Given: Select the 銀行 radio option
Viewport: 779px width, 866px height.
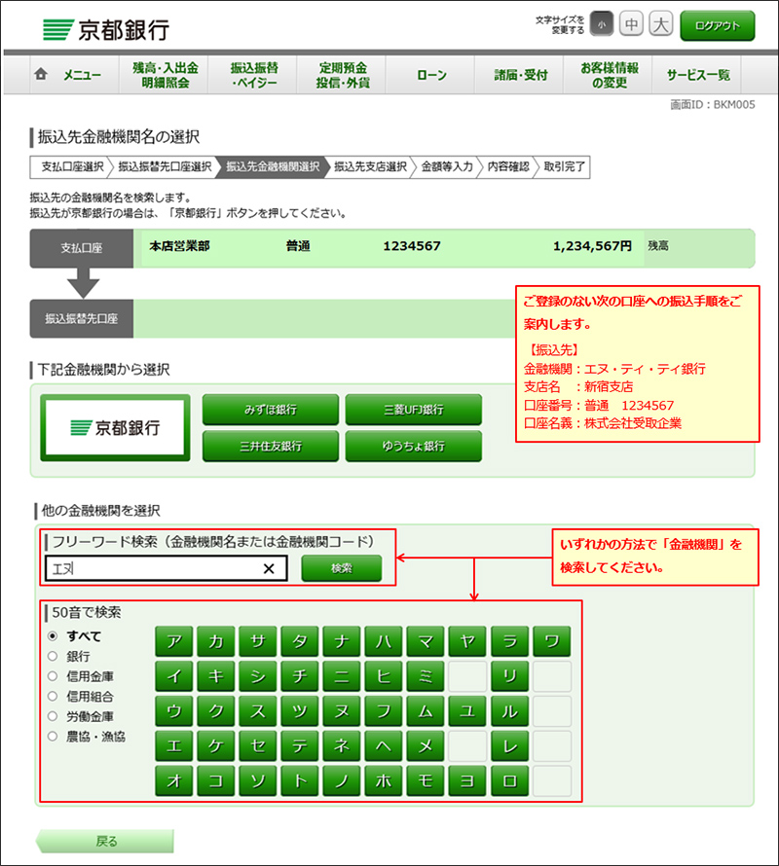Looking at the screenshot, I should [x=53, y=656].
